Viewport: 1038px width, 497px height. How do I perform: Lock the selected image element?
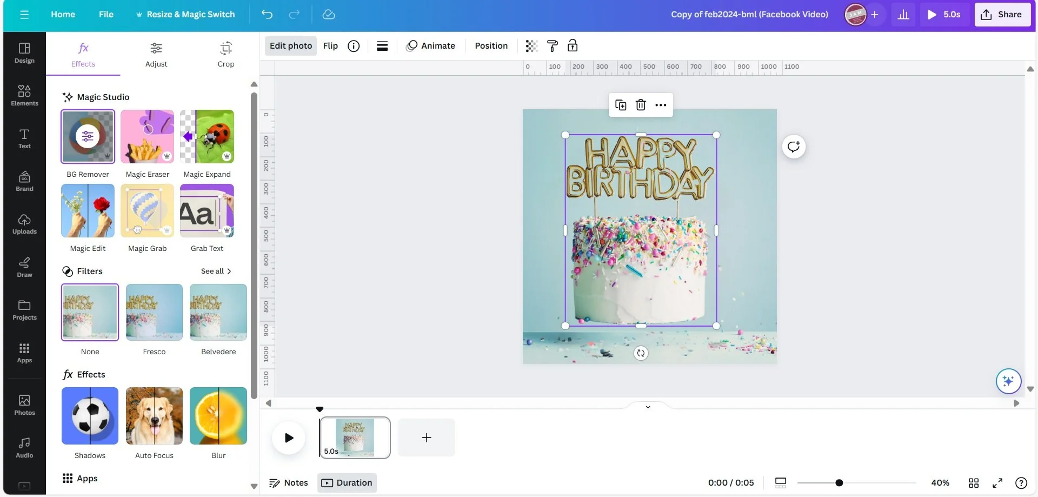(573, 46)
